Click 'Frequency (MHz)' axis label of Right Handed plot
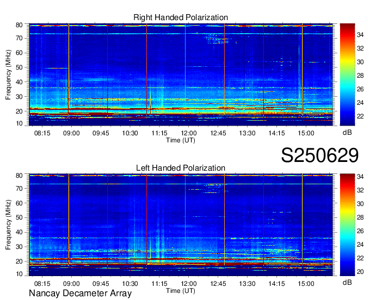The image size is (370, 300). click(x=8, y=74)
